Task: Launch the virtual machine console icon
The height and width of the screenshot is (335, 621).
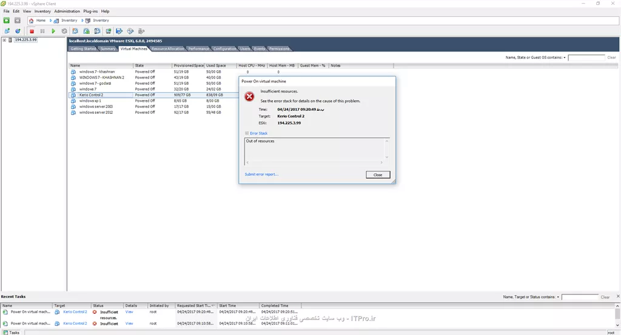Action: point(108,31)
